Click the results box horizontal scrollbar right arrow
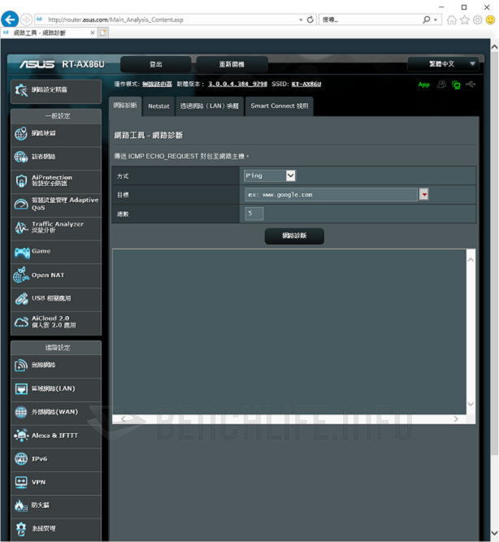499x542 pixels. coord(456,419)
